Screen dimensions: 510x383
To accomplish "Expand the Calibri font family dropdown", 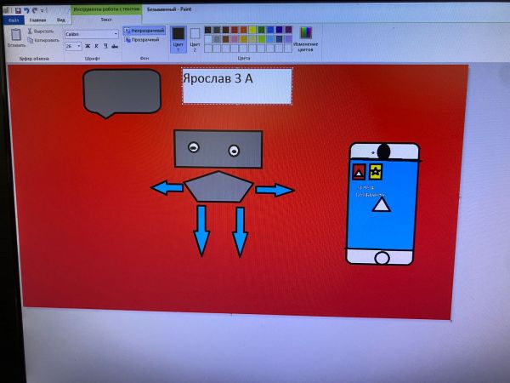I will pos(115,35).
